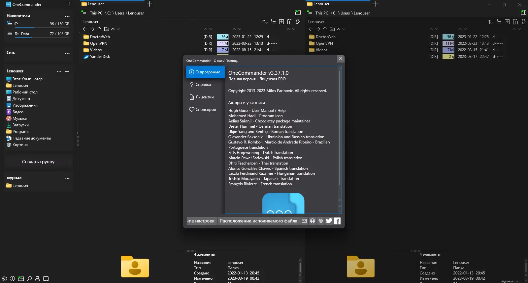The image size is (528, 283).
Task: Toggle the right pane path list icon
Action: click(x=310, y=13)
